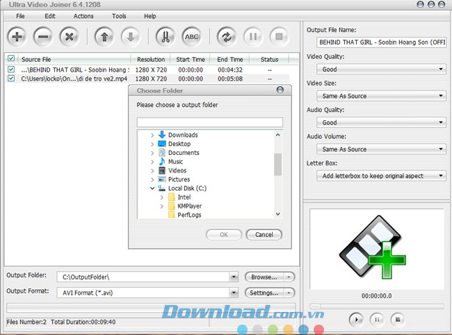Open the Output Format dropdown

pos(234,293)
